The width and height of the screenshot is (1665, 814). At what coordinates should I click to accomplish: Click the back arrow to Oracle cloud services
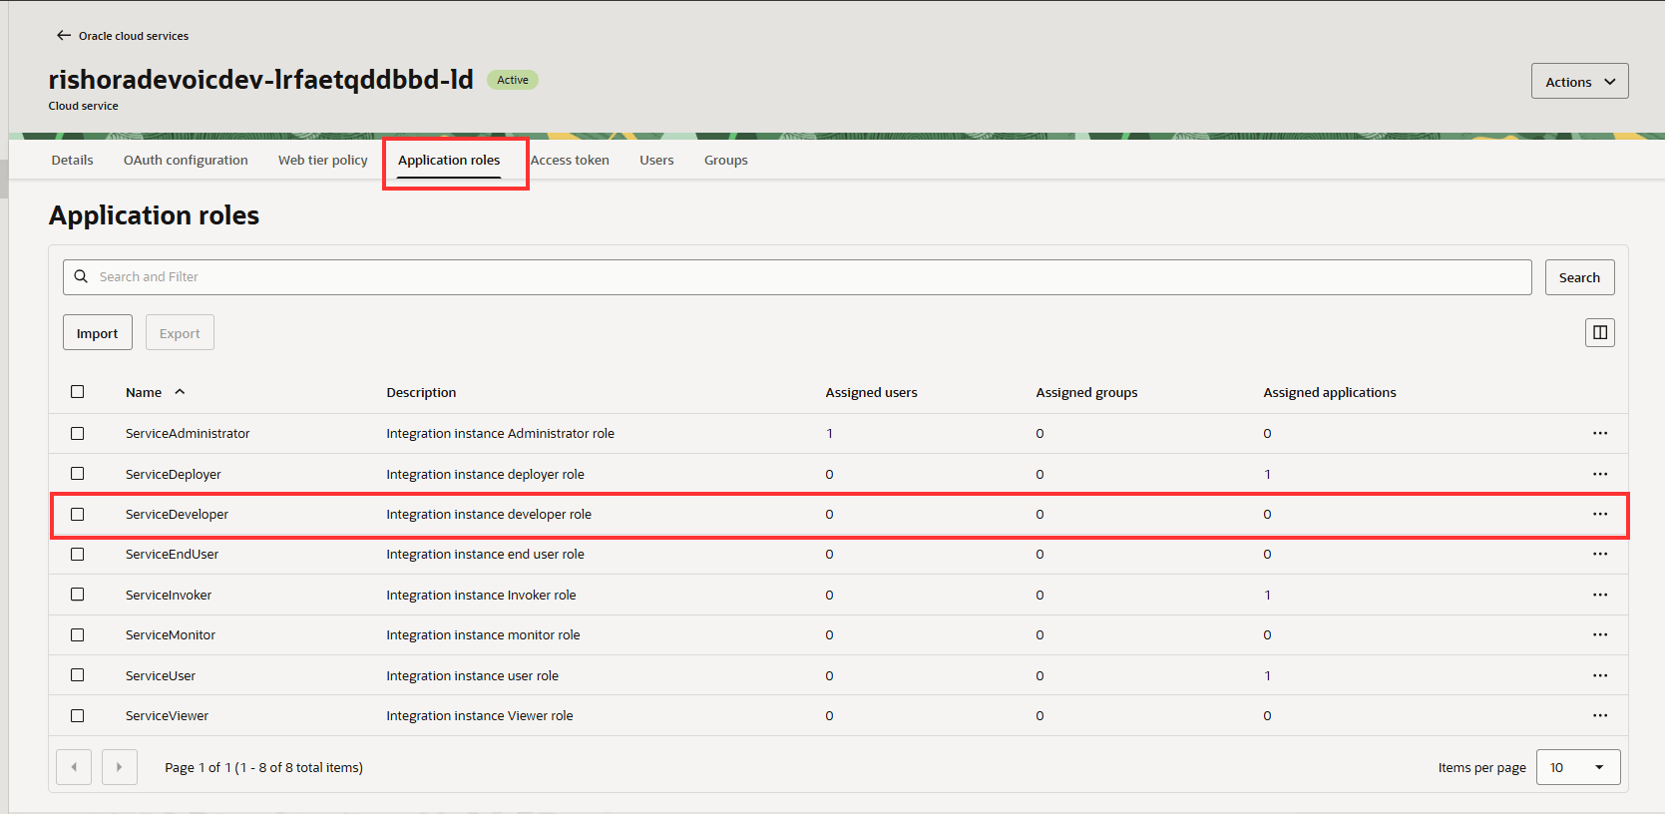pos(64,36)
